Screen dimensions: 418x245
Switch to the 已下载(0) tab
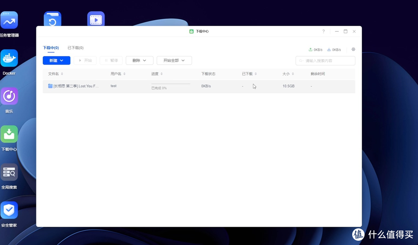pos(75,48)
